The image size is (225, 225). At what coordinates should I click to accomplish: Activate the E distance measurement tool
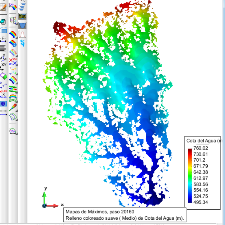coord(3,39)
